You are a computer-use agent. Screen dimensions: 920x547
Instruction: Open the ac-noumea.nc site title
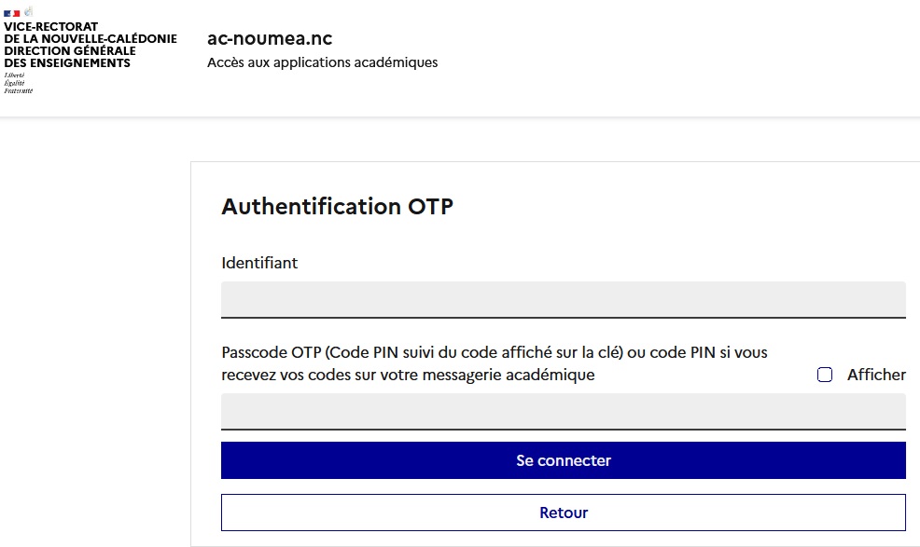tap(270, 38)
